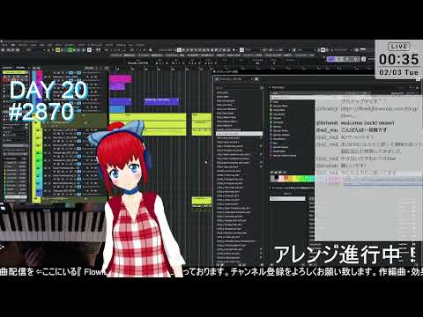The width and height of the screenshot is (423, 317).
Task: Select the yellow highlighted track name in the inspector
Action: (14, 72)
